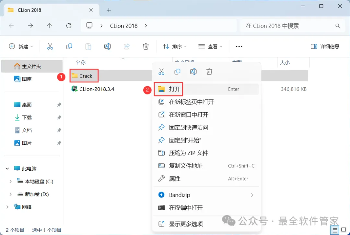Click the Rename icon in the toolbar
Viewport: 350px width, 235px height.
click(x=107, y=46)
